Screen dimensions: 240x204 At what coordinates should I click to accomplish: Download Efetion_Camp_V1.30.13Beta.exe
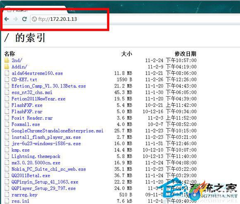(x=49, y=86)
